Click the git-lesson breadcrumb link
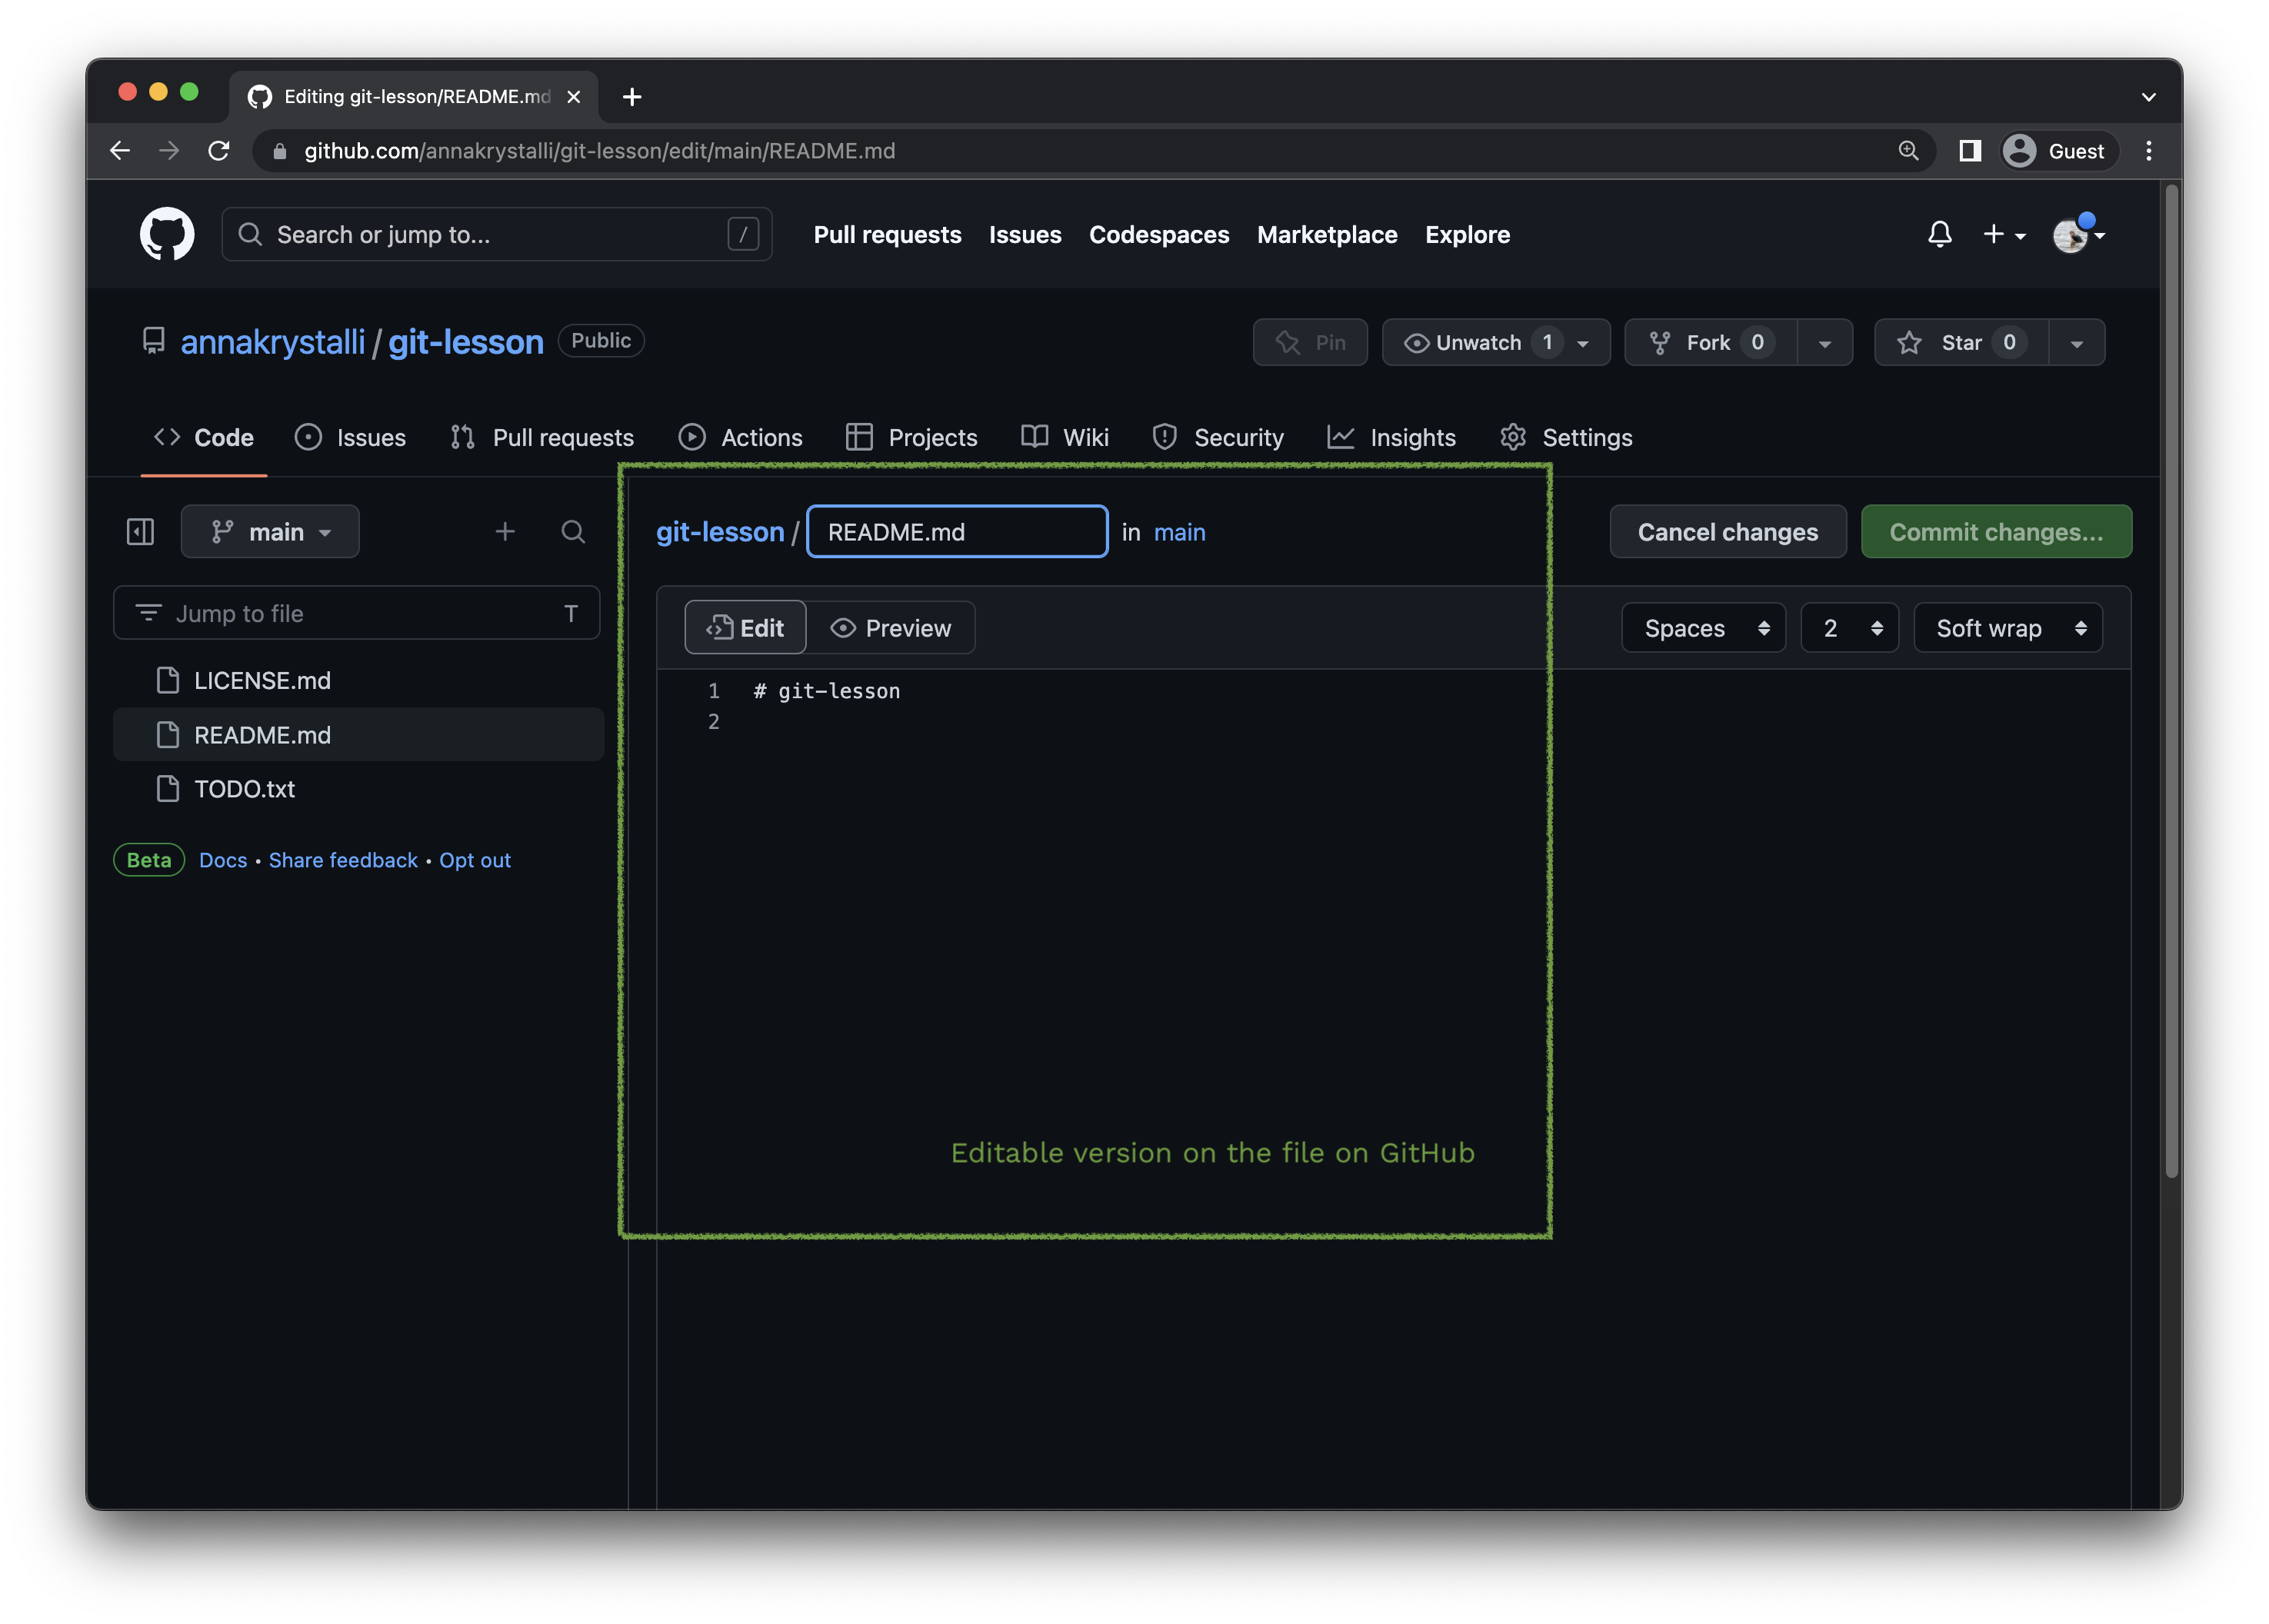 [720, 531]
